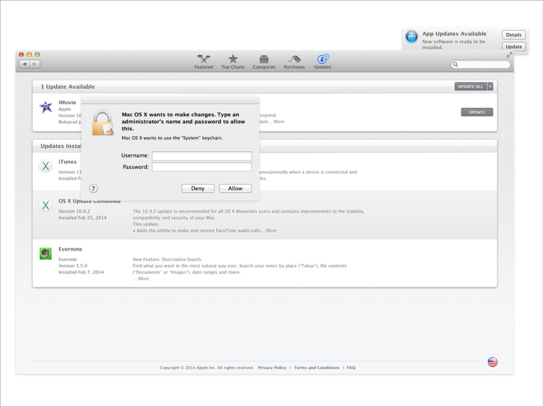Click 'Version 5.5.0' text
543x407 pixels.
coord(73,266)
